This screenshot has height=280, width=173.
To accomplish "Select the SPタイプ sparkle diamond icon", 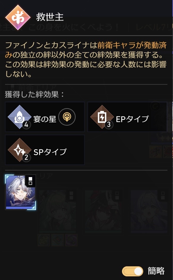I will [20, 150].
